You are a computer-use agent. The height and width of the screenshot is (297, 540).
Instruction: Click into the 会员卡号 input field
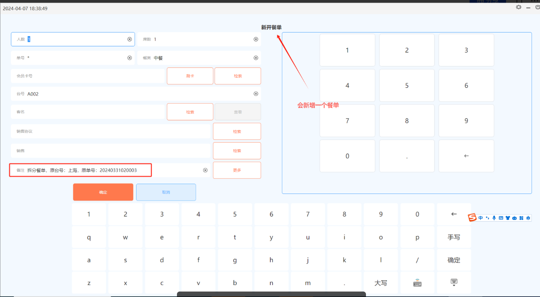(88, 76)
